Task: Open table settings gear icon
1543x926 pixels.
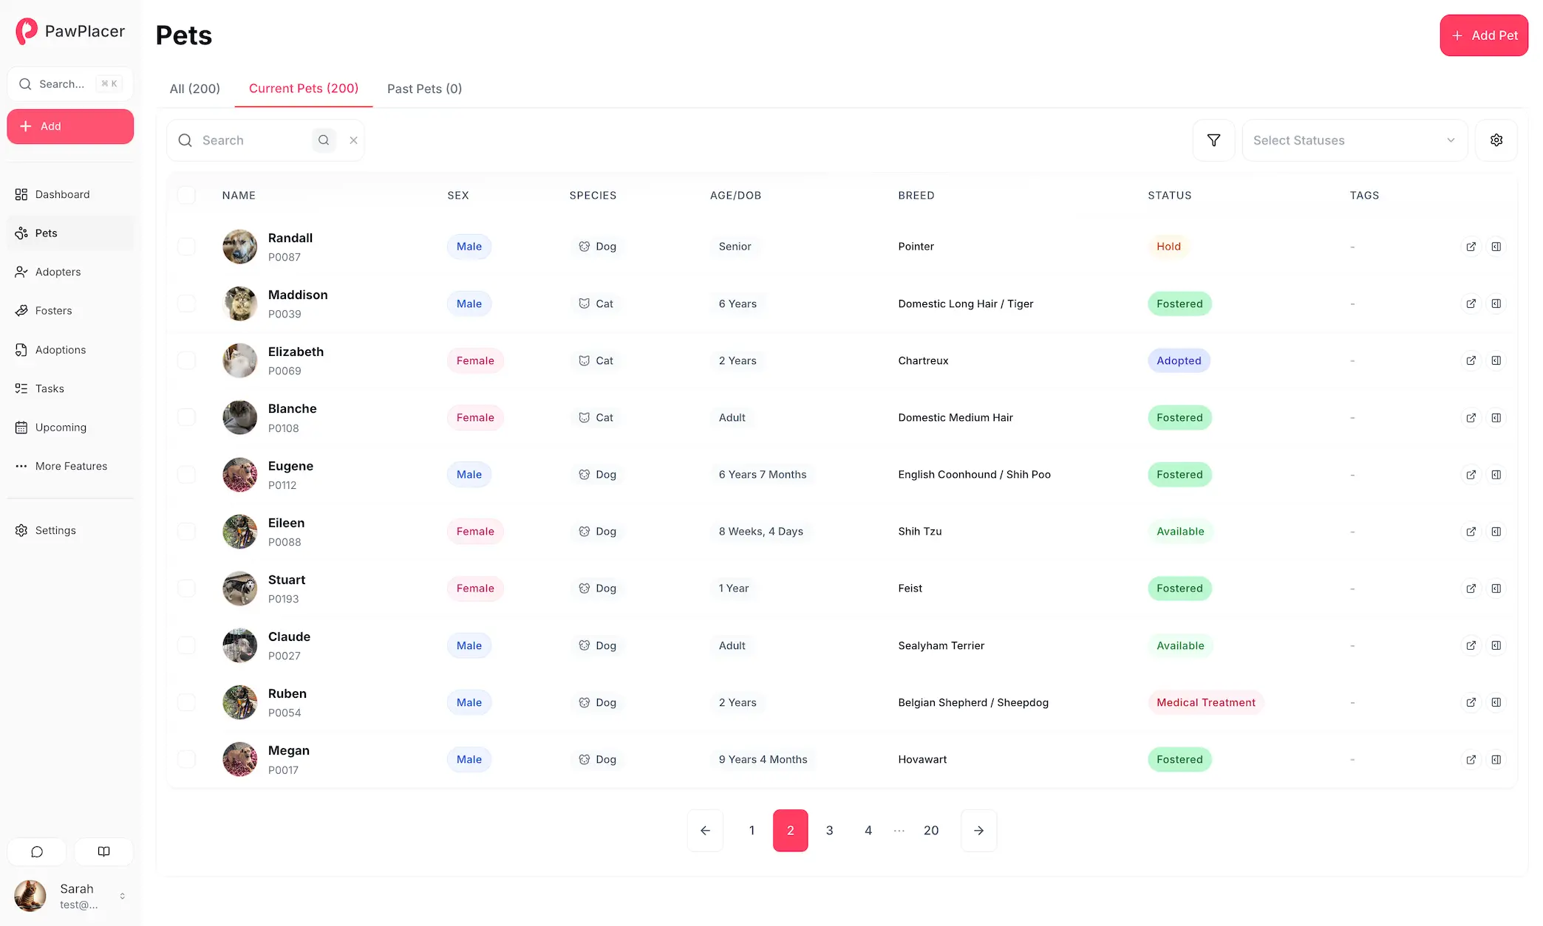Action: 1496,140
